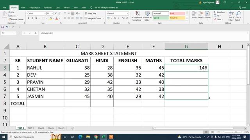Toggle middle align in Alignment group

69,14
